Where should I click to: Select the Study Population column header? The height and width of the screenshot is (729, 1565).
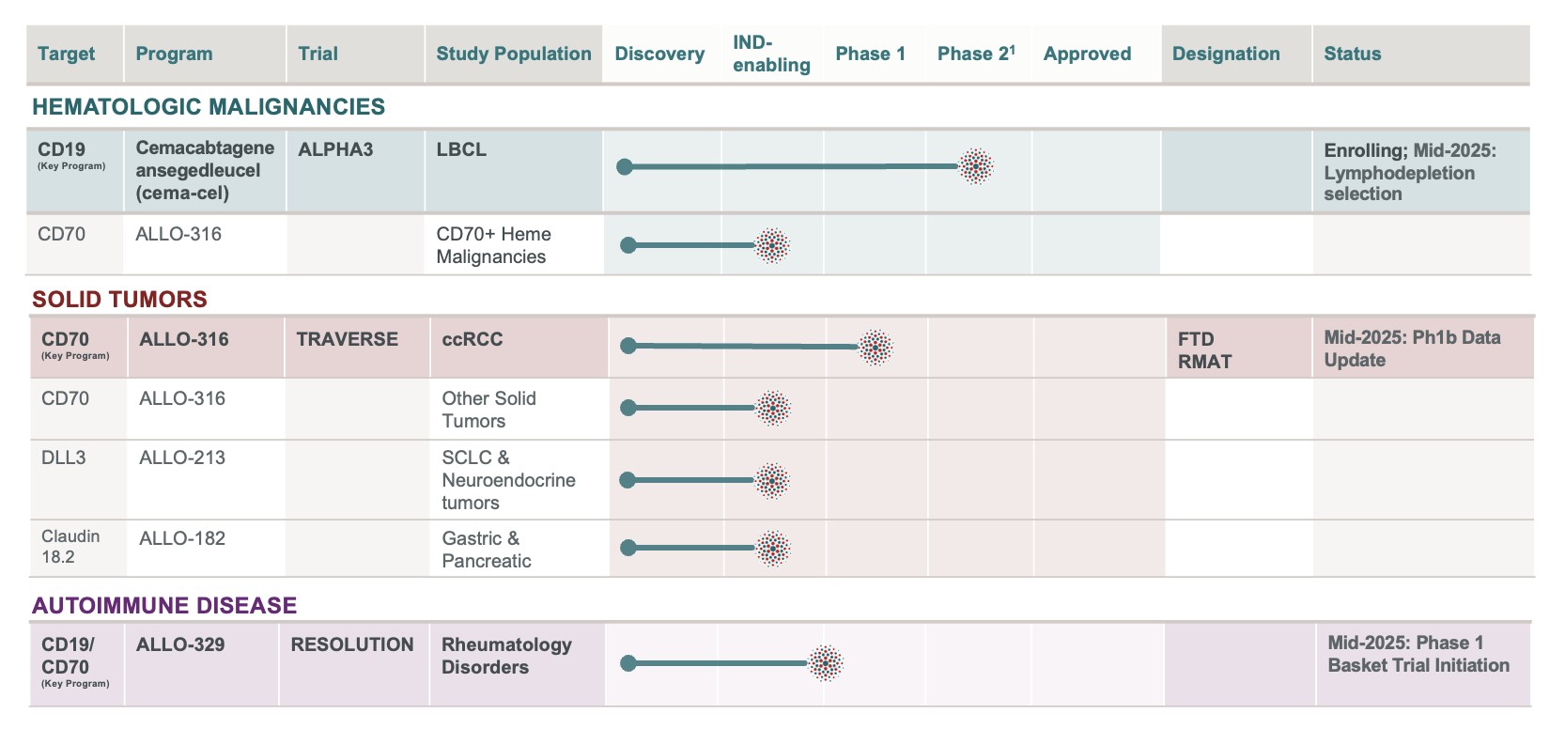pyautogui.click(x=513, y=54)
